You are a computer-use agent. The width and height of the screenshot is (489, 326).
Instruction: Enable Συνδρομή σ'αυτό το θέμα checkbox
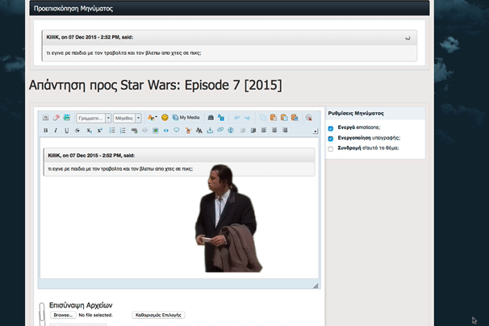point(331,148)
